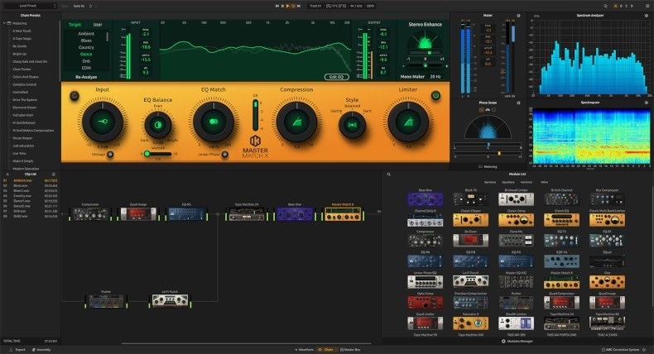Click the Compressor module in the chain

90,214
